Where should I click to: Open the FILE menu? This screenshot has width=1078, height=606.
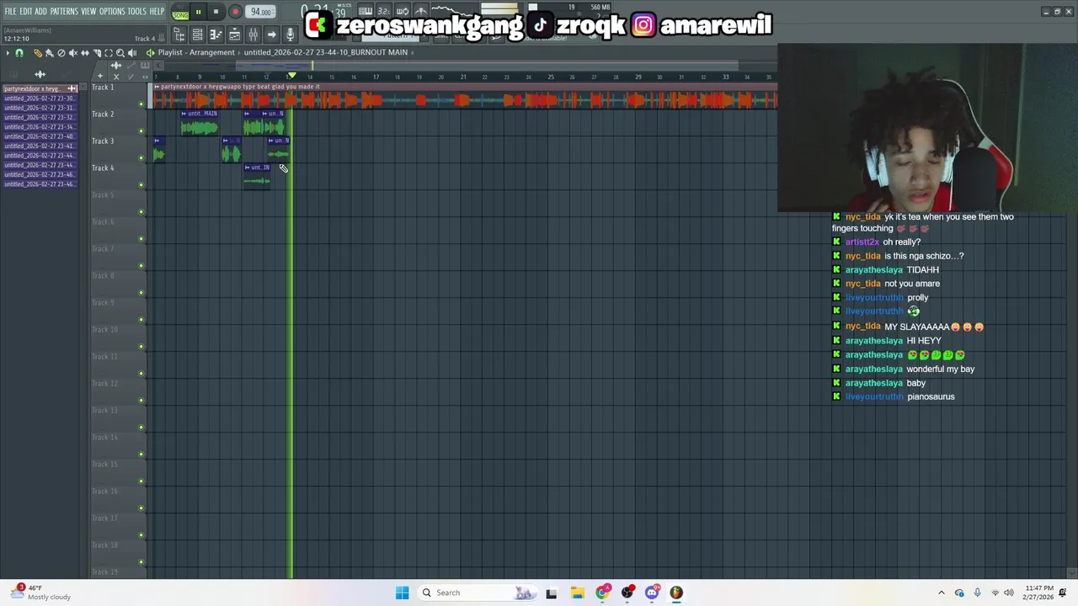tap(11, 11)
